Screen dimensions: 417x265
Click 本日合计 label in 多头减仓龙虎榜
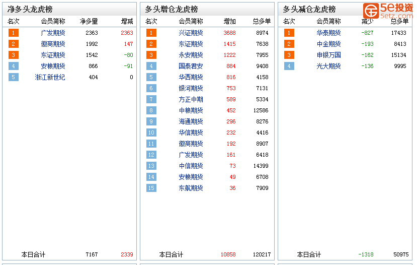[309, 254]
